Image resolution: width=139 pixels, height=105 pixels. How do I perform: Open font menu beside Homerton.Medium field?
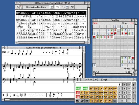click(x=52, y=7)
